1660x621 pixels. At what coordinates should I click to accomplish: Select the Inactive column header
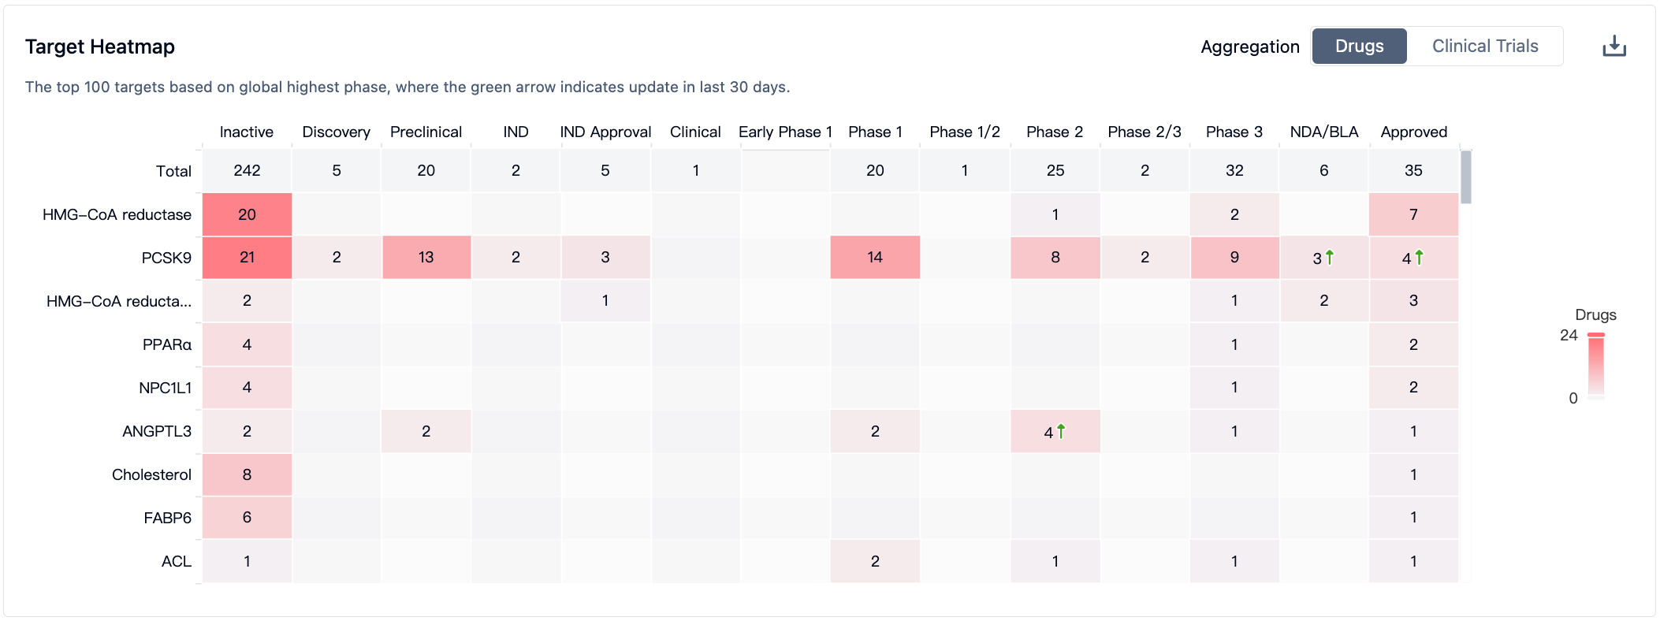[247, 132]
